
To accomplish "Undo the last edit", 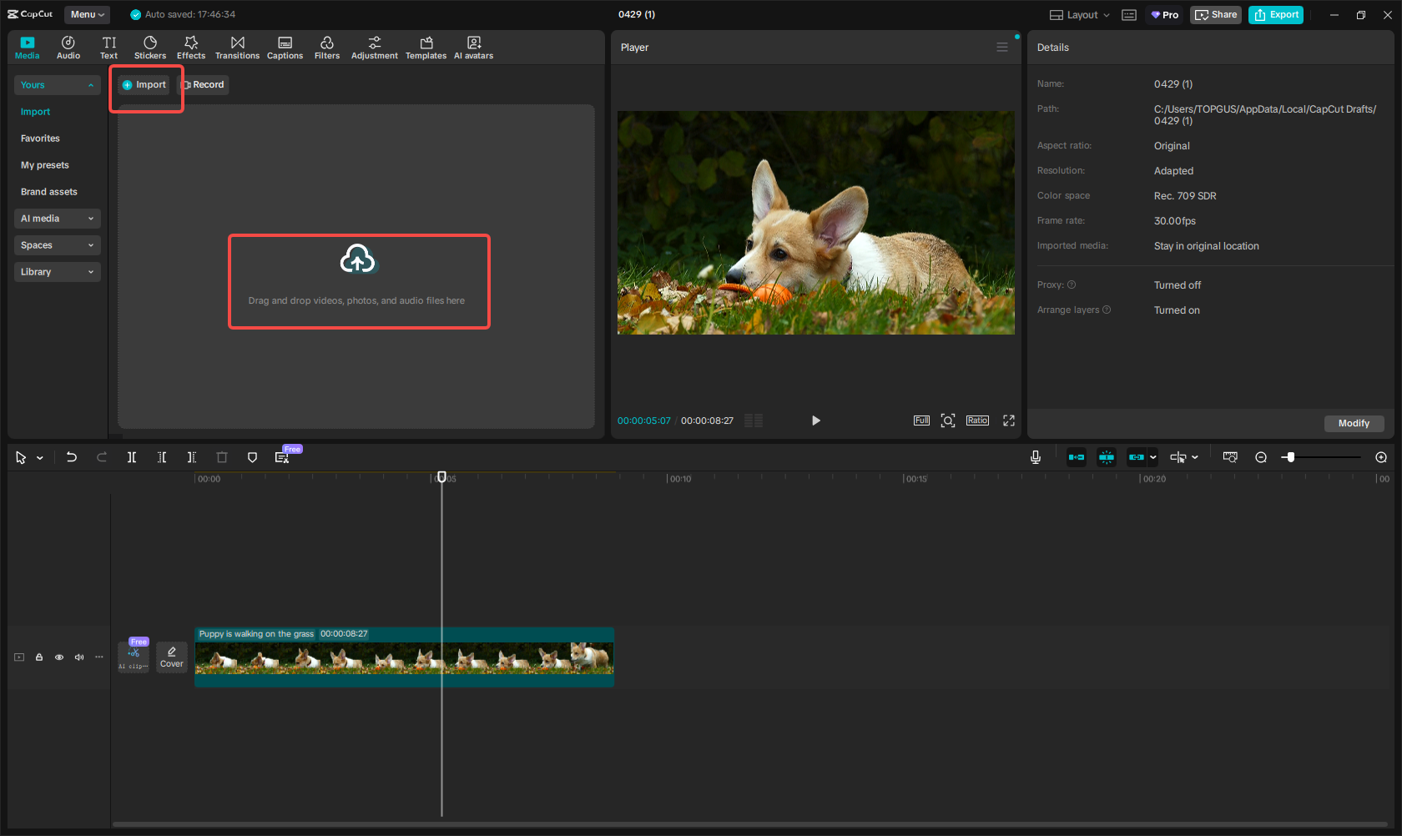I will click(x=72, y=457).
